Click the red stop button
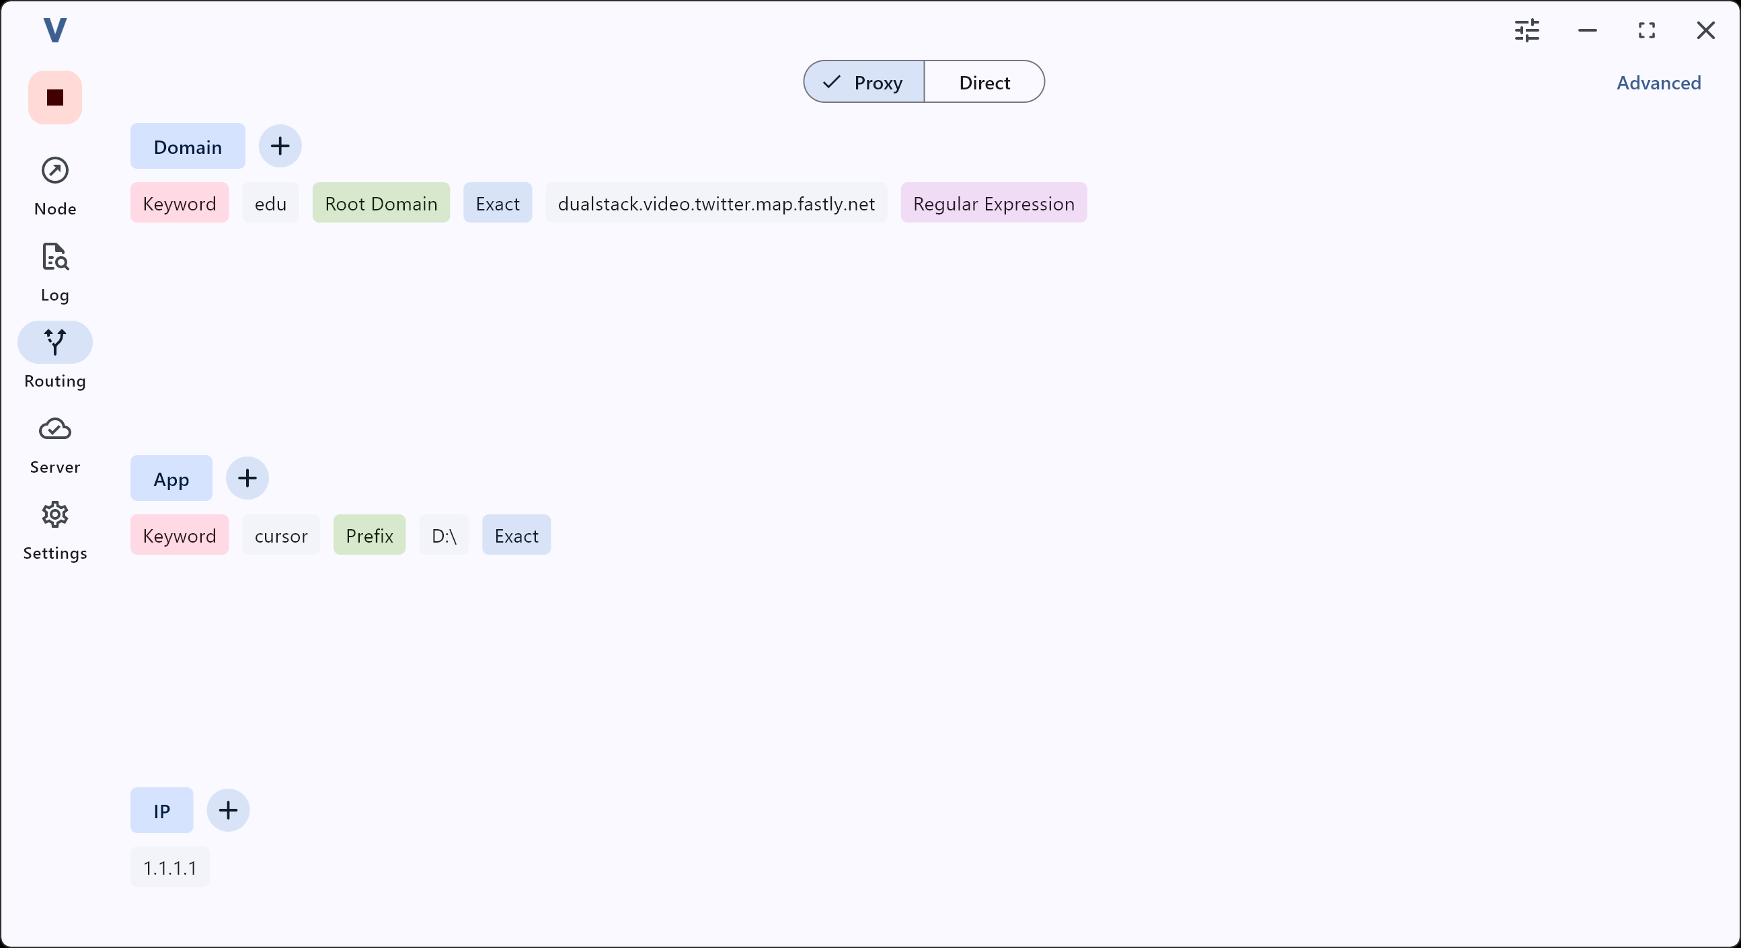 click(x=54, y=97)
